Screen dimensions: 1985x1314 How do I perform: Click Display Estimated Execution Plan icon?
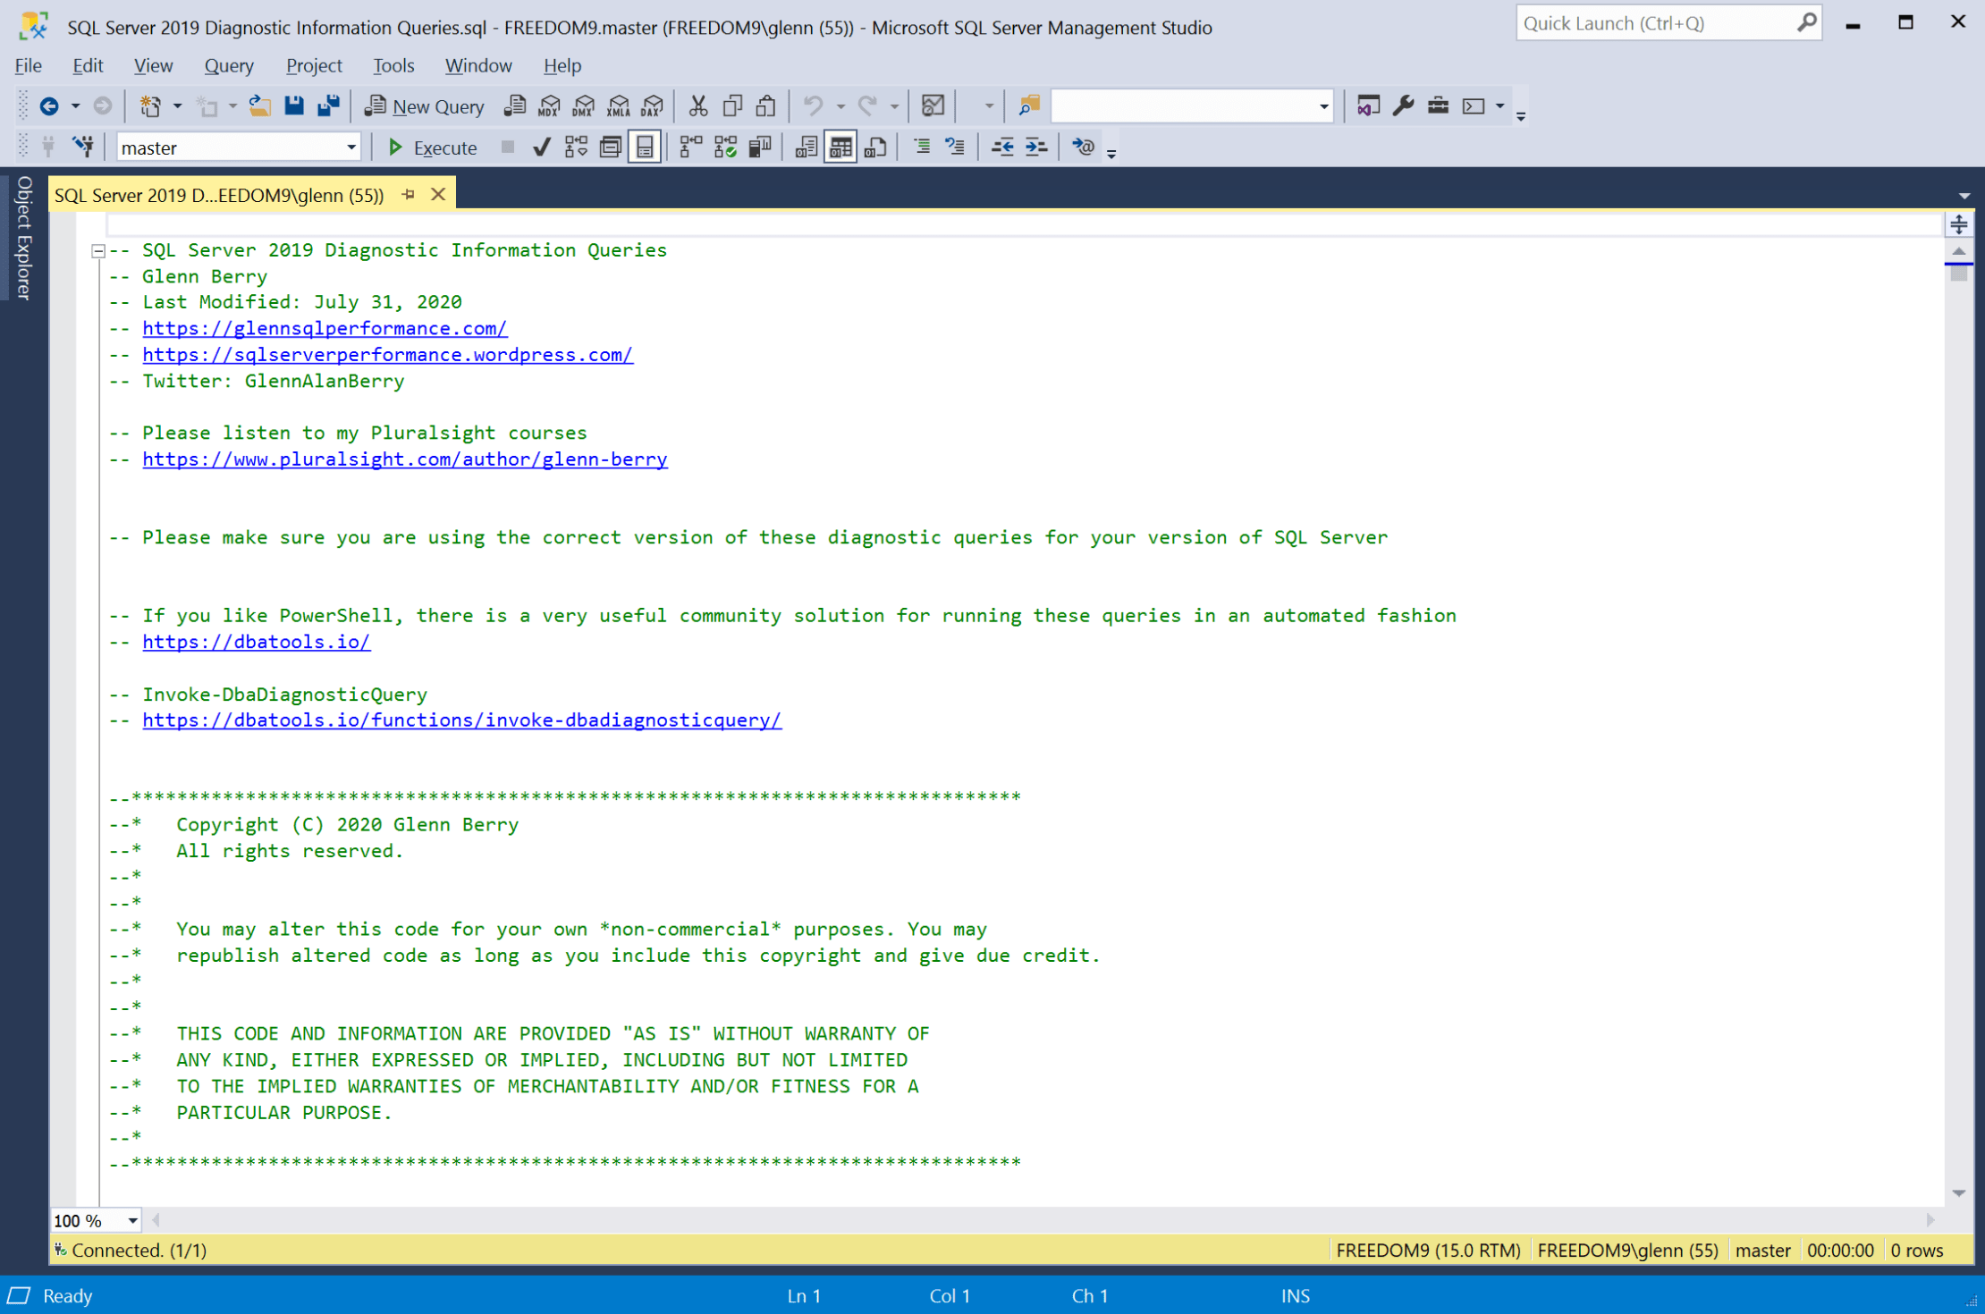(576, 147)
